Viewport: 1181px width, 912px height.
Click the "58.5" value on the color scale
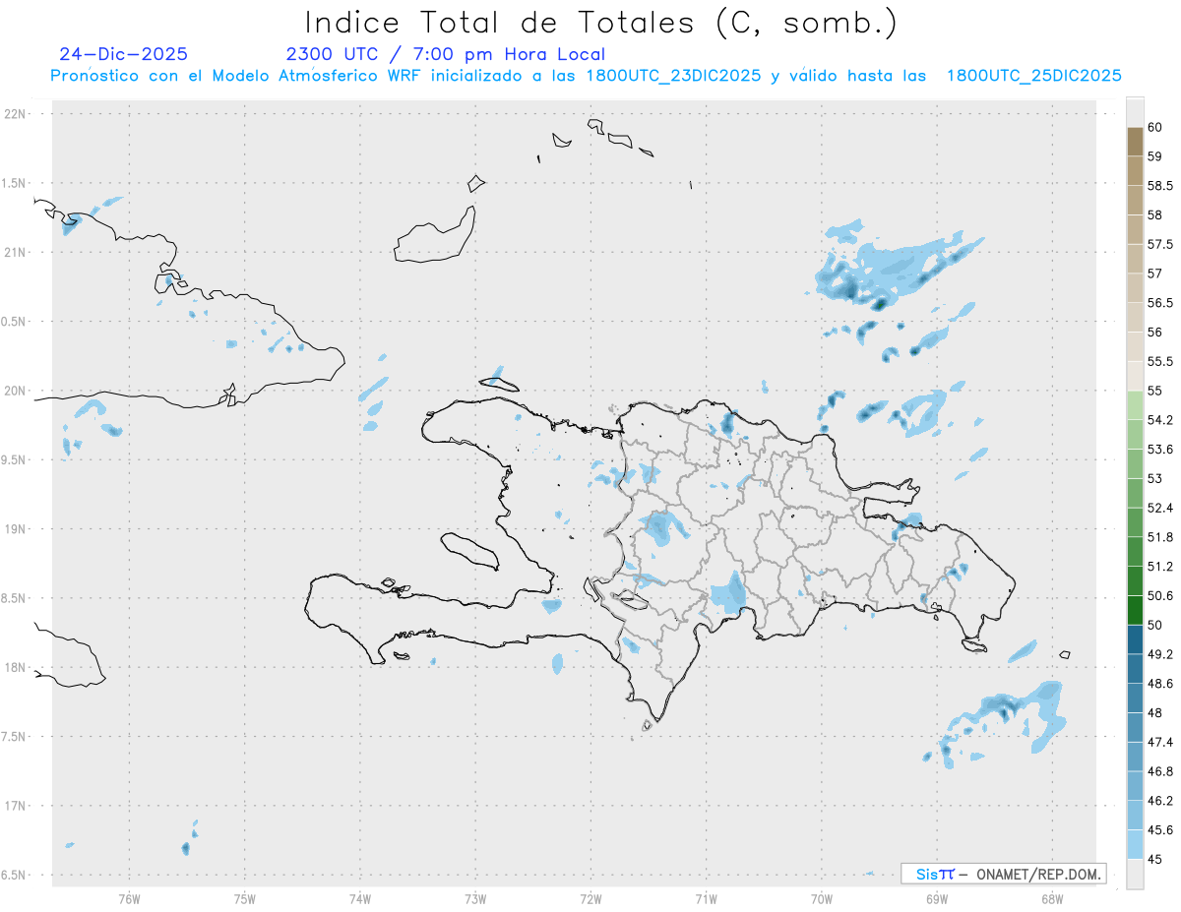1161,186
